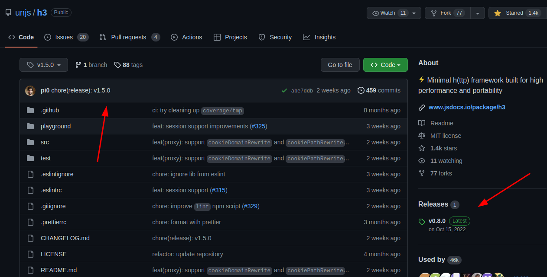This screenshot has height=277, width=547.
Task: Open the .gitignore file
Action: click(53, 206)
